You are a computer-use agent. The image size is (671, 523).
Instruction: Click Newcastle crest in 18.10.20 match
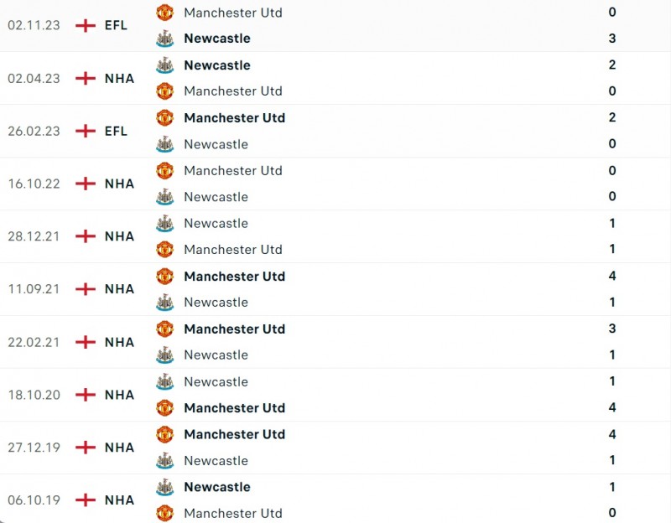(x=164, y=382)
